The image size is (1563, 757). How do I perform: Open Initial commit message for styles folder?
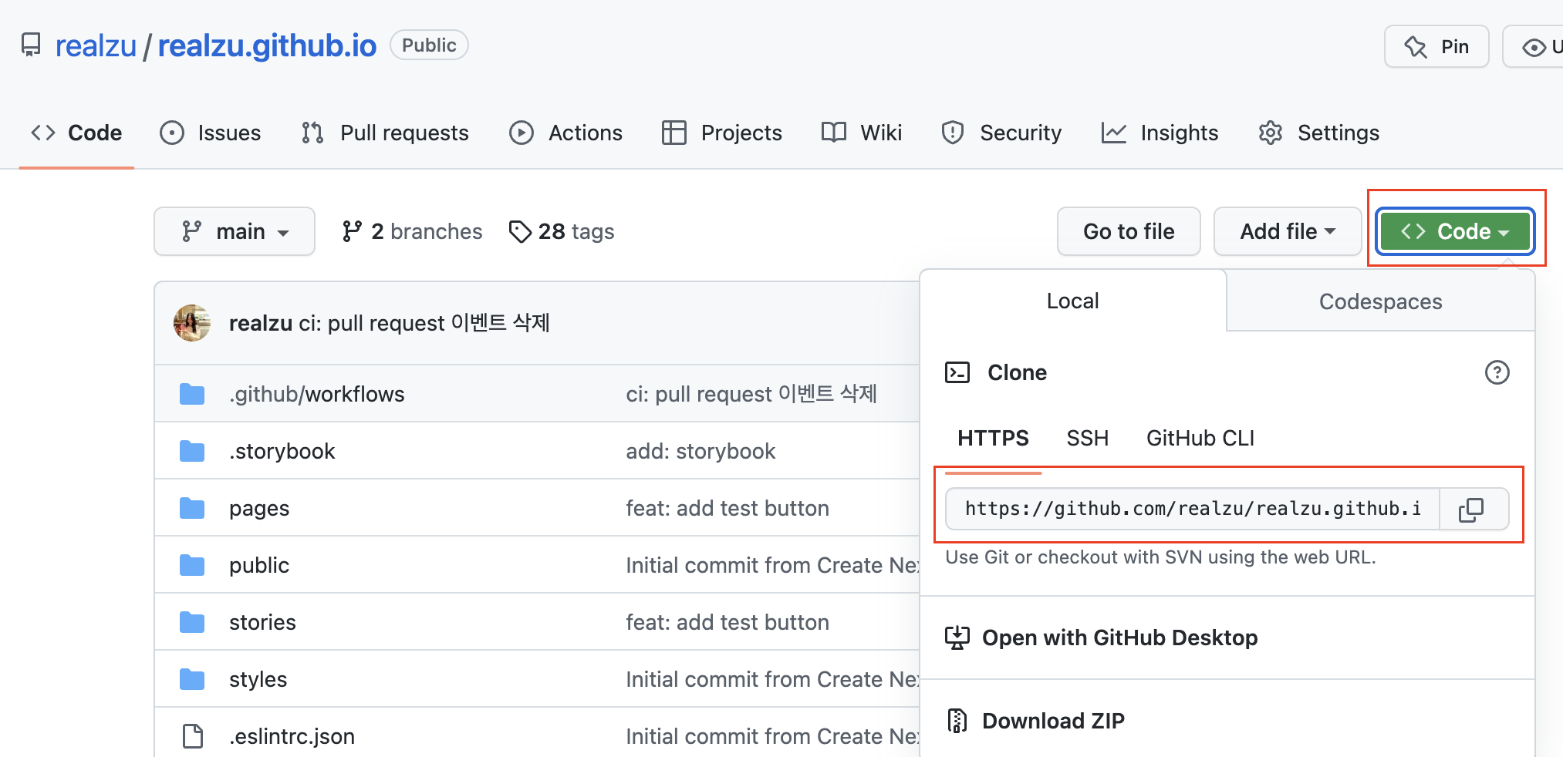click(x=772, y=679)
